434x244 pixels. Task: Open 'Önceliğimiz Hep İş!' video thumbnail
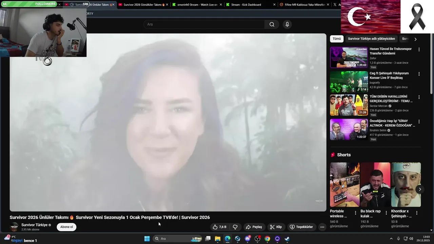pos(349,129)
